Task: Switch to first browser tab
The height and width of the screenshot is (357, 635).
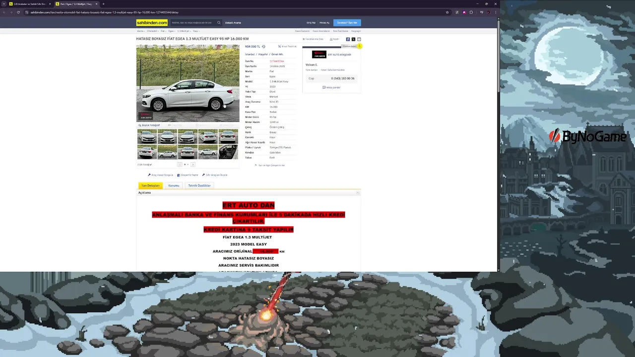Action: [30, 4]
